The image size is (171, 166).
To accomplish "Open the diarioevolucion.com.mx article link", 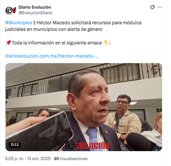I will [x=52, y=56].
